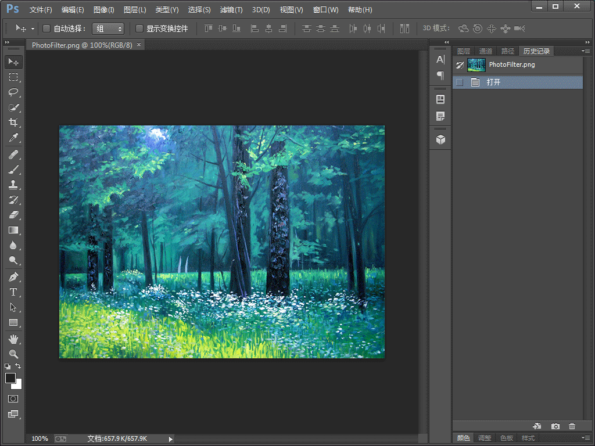Open History panel flyout menu
The image size is (595, 446).
pos(586,51)
